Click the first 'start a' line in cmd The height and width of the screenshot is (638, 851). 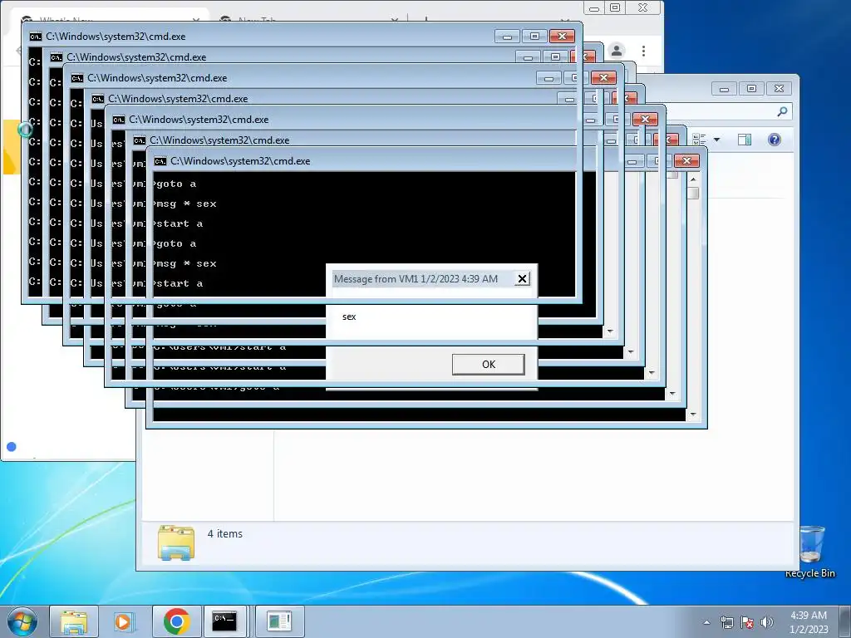178,223
